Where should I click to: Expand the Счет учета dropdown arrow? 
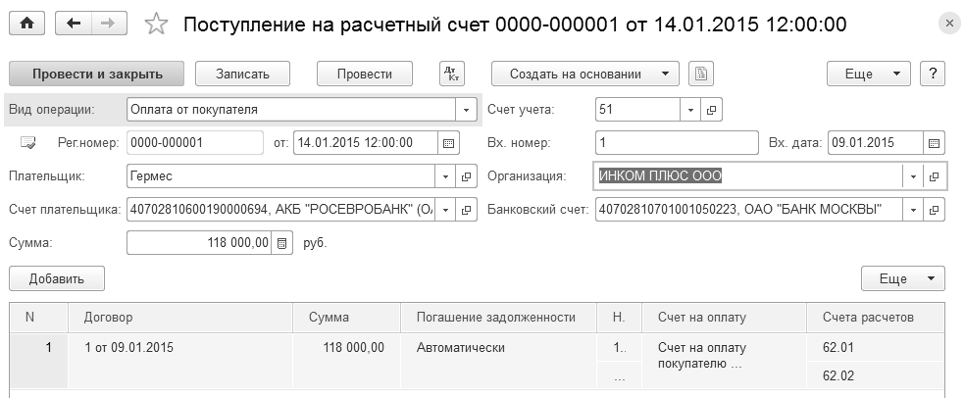[x=690, y=109]
